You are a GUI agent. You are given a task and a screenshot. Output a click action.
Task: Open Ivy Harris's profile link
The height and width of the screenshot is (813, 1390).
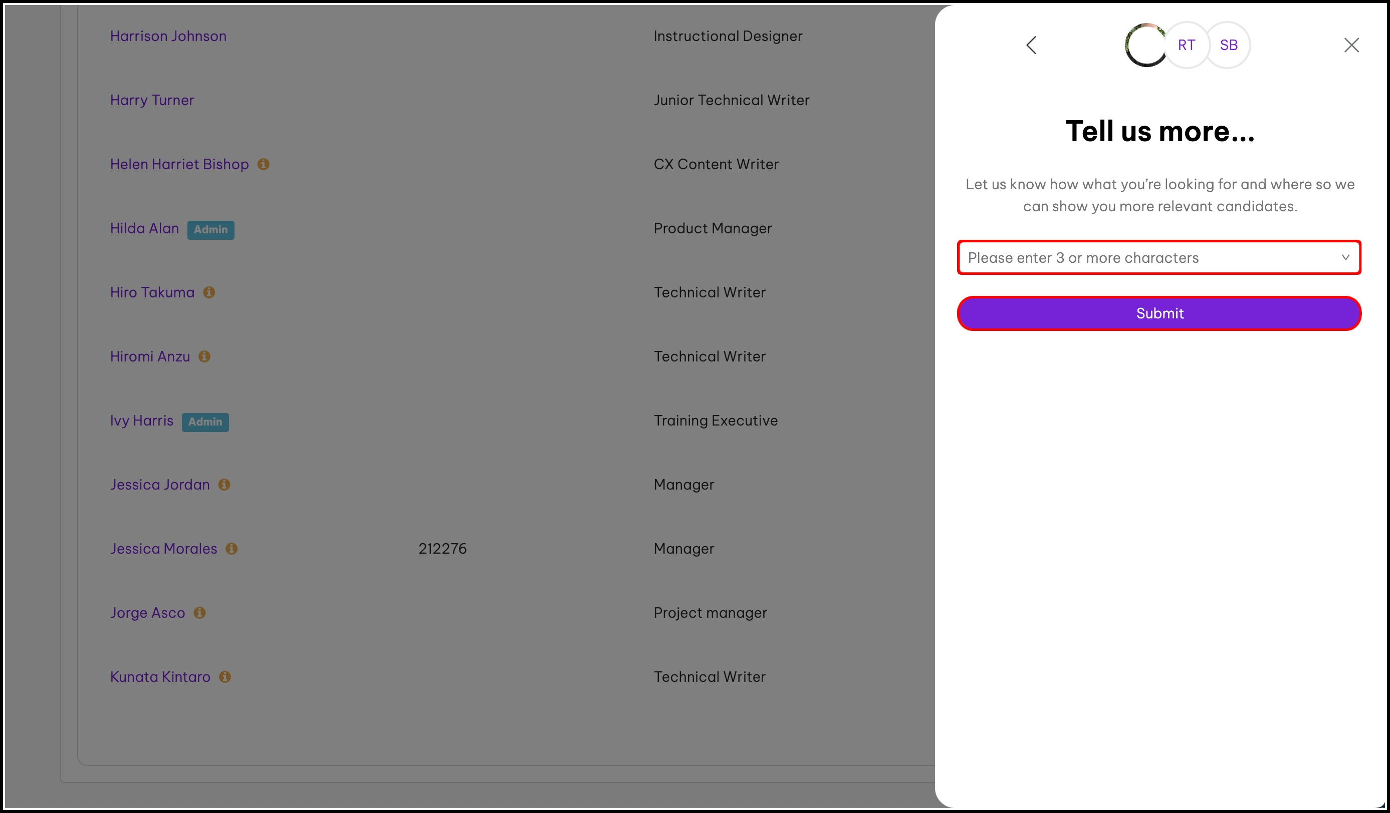point(142,421)
